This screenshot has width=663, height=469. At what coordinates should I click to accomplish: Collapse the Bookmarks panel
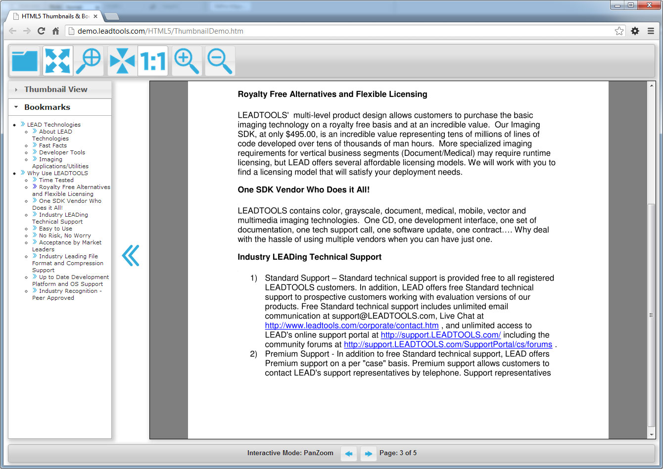(60, 107)
